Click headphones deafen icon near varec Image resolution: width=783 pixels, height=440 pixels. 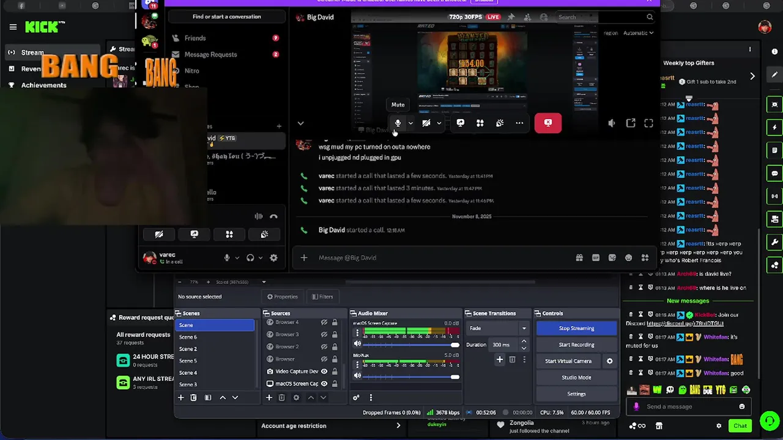click(x=250, y=258)
